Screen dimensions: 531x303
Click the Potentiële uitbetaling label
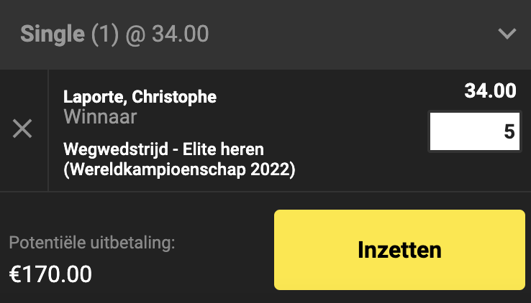(x=92, y=243)
